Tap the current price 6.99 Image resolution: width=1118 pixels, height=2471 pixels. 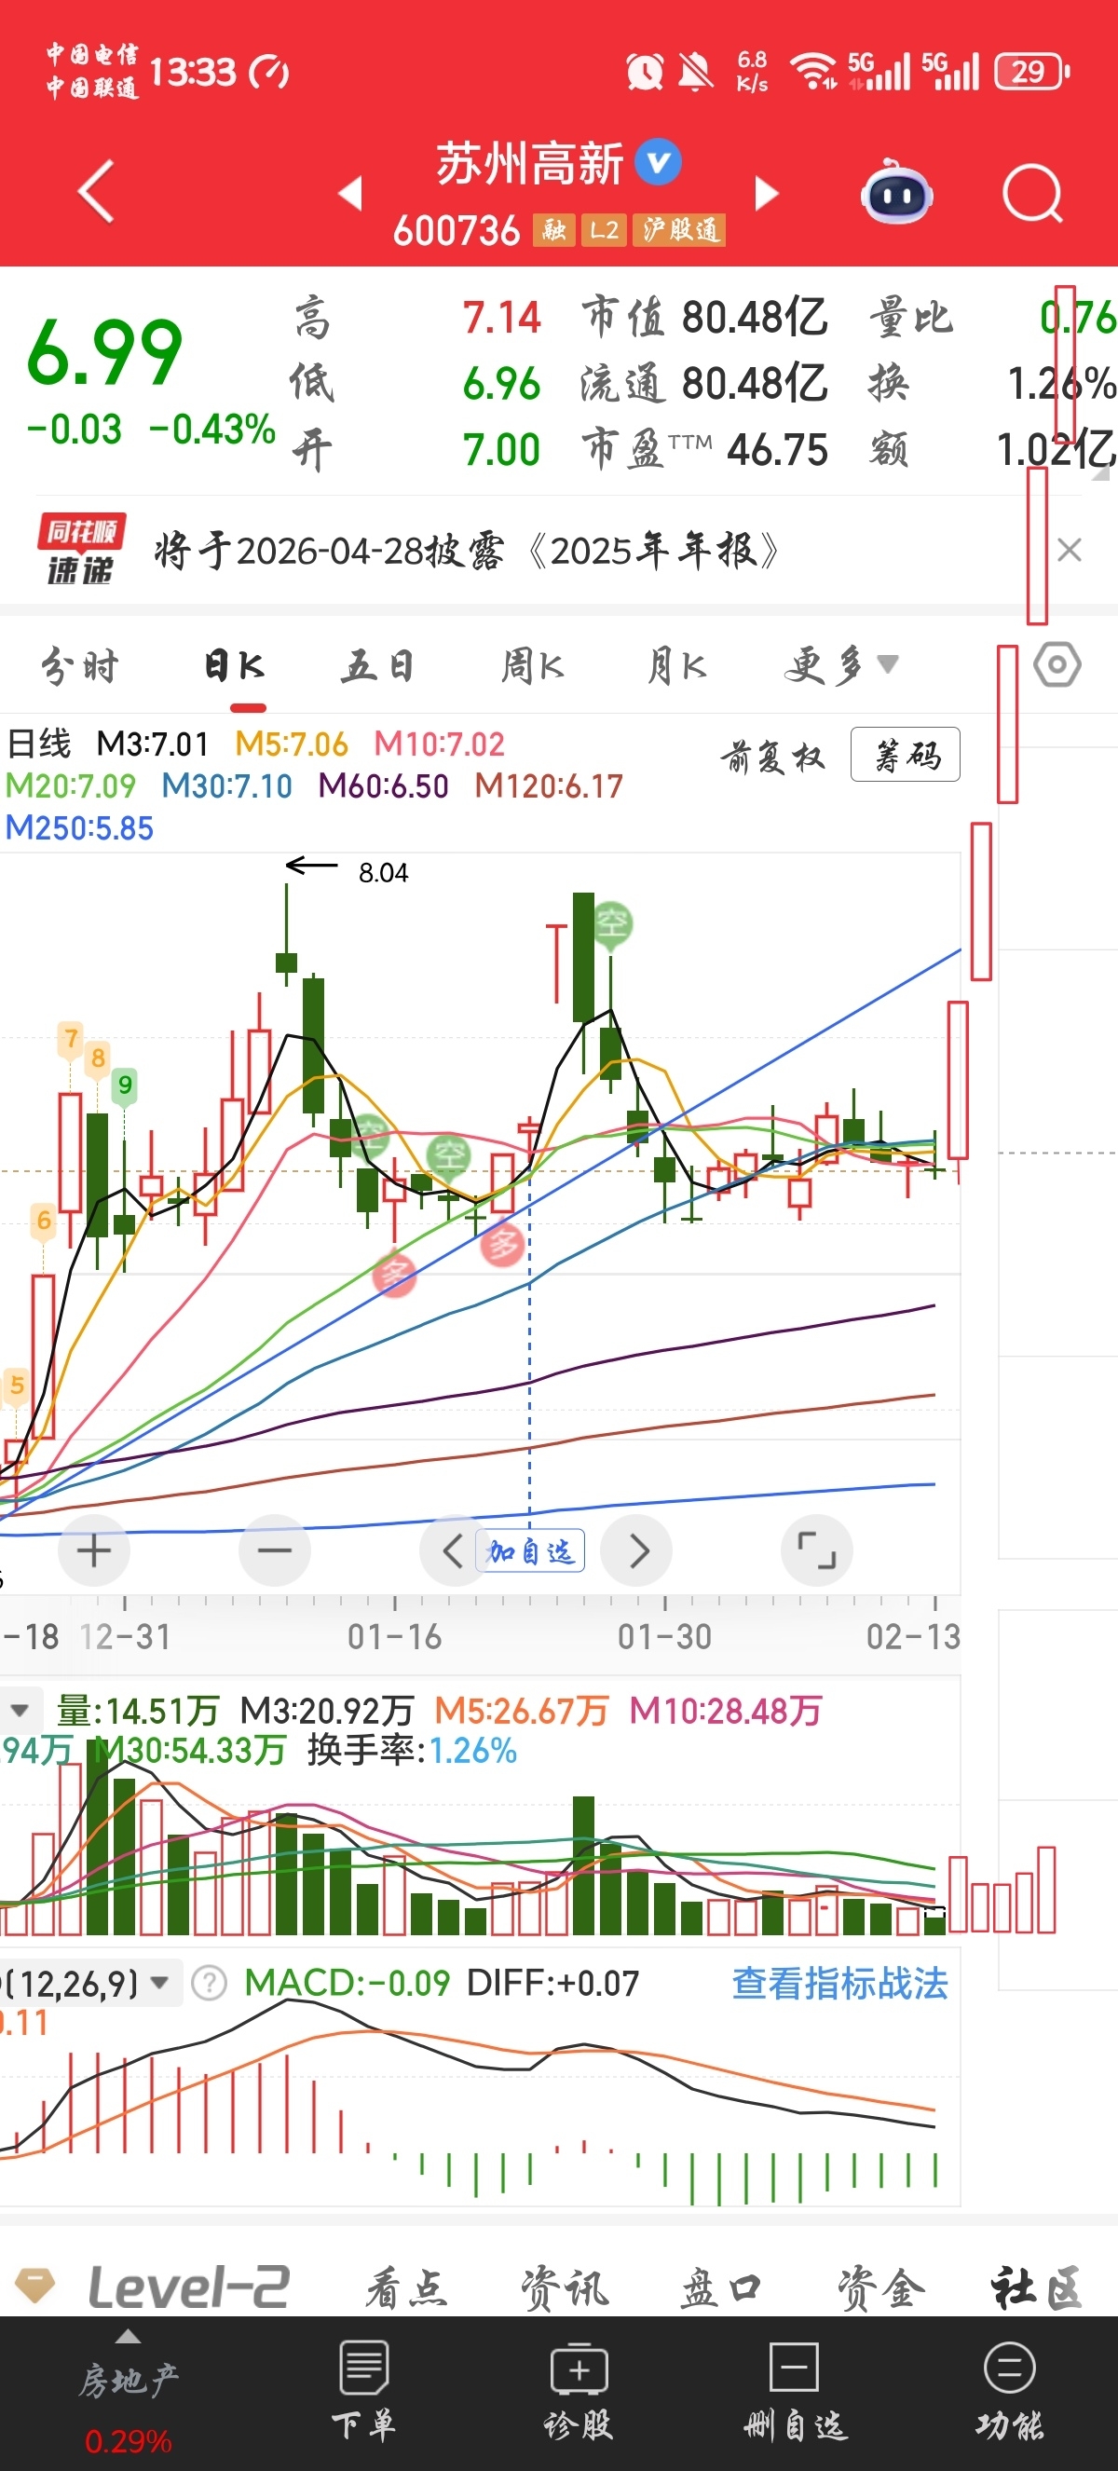(x=104, y=352)
